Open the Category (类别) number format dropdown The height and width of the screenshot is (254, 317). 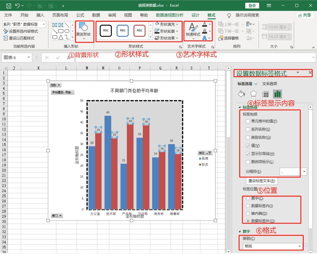coord(273,246)
